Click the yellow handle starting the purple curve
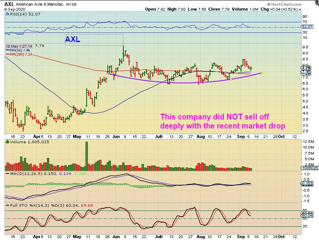Screen dimensions: 319x240 [x=107, y=73]
